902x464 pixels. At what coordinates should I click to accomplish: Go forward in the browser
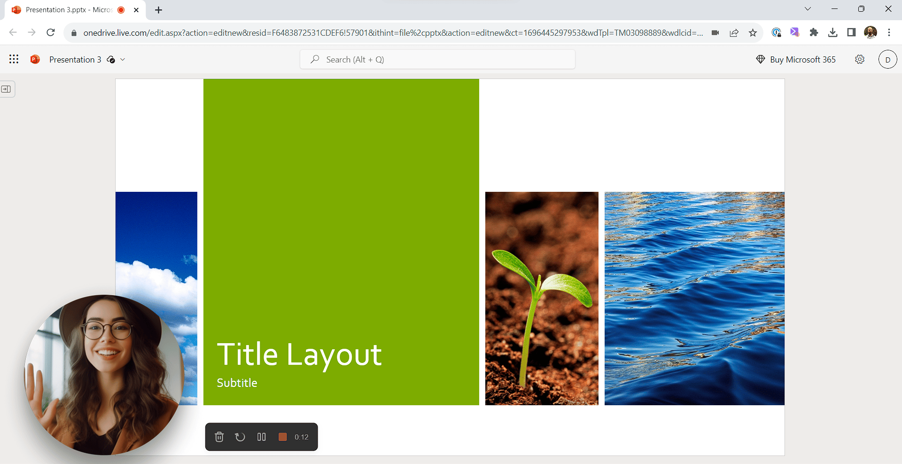(x=31, y=32)
